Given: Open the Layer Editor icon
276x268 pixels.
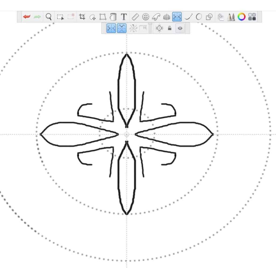Looking at the screenshot, I should [220, 17].
